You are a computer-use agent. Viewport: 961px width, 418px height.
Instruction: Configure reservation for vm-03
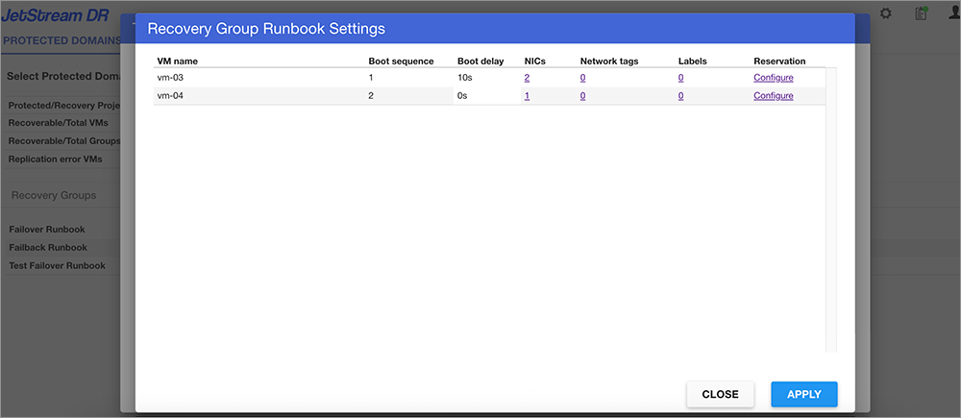pos(773,78)
